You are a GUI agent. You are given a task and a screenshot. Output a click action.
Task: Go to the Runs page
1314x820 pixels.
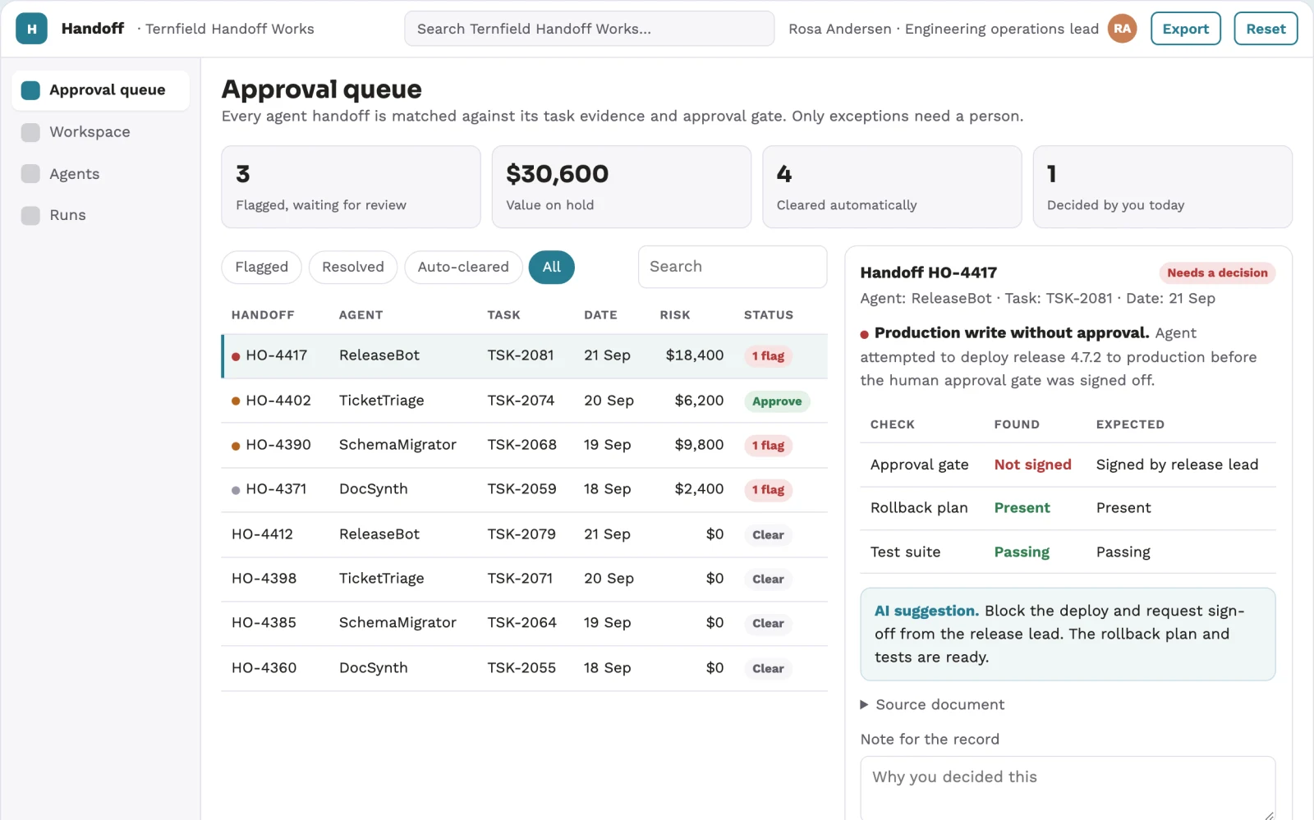point(100,215)
